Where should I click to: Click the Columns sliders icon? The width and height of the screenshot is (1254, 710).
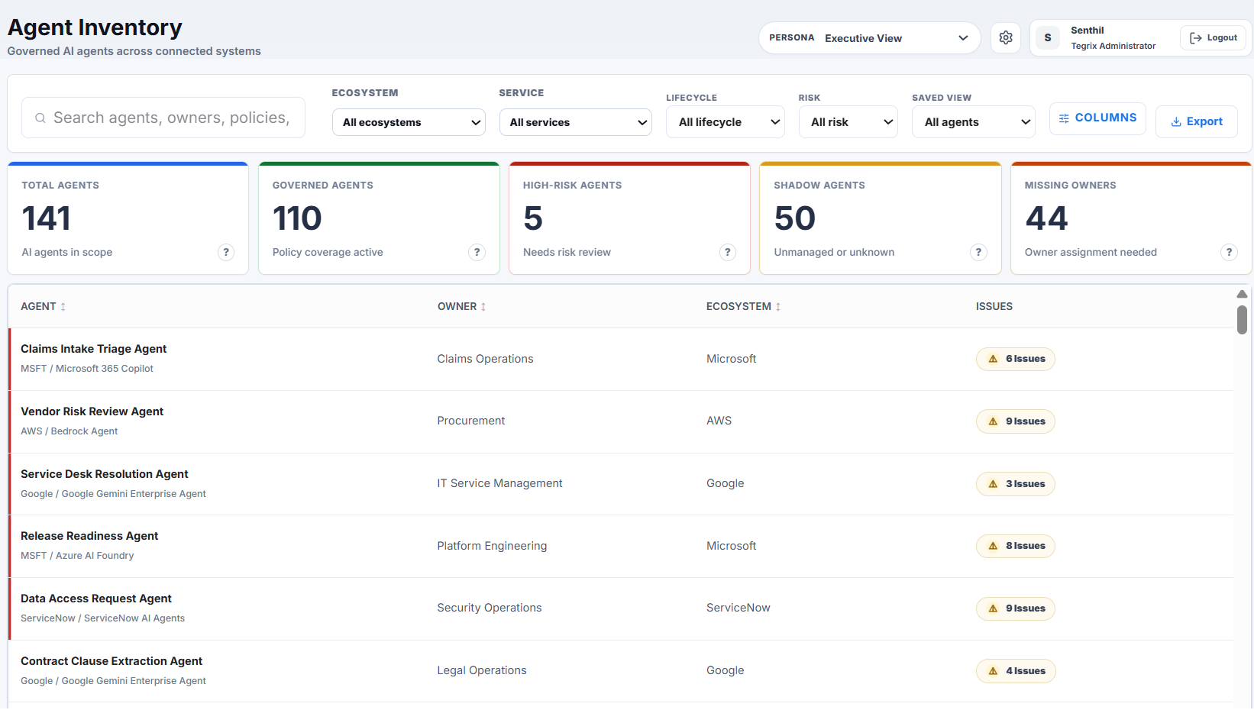(1064, 118)
